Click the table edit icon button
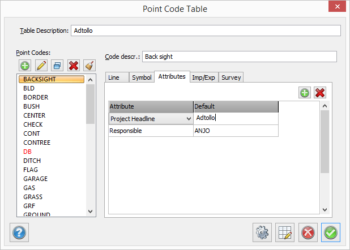This screenshot has width=350, height=250. (x=285, y=232)
